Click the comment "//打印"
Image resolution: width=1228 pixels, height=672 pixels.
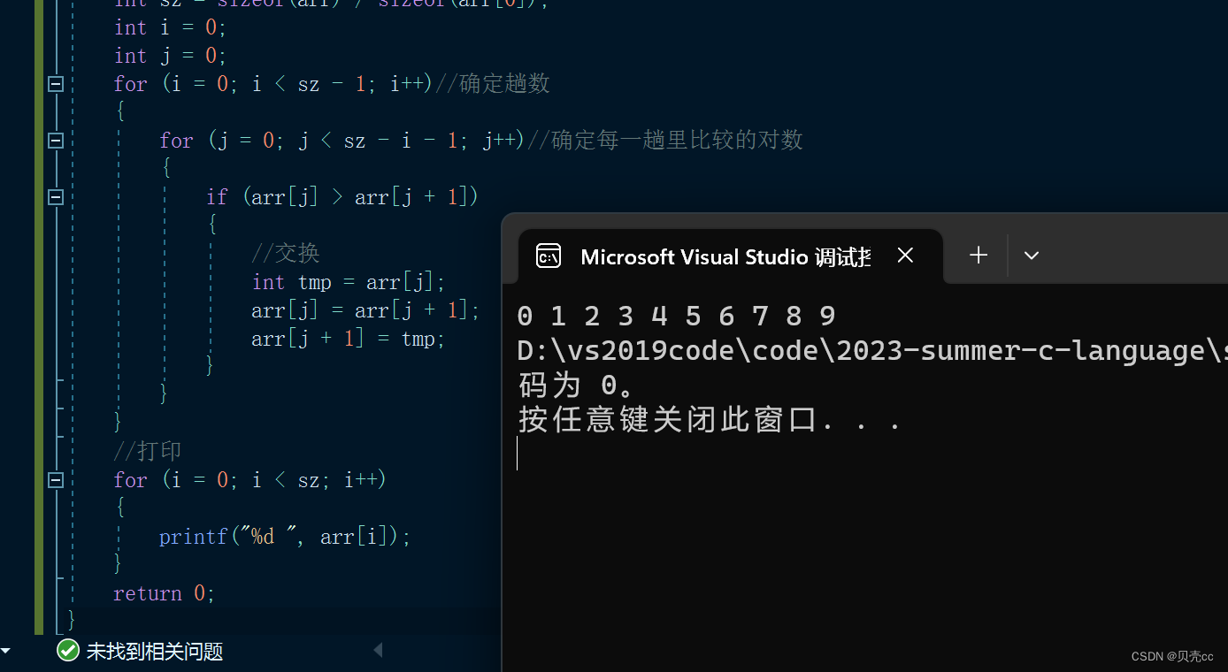(x=148, y=452)
